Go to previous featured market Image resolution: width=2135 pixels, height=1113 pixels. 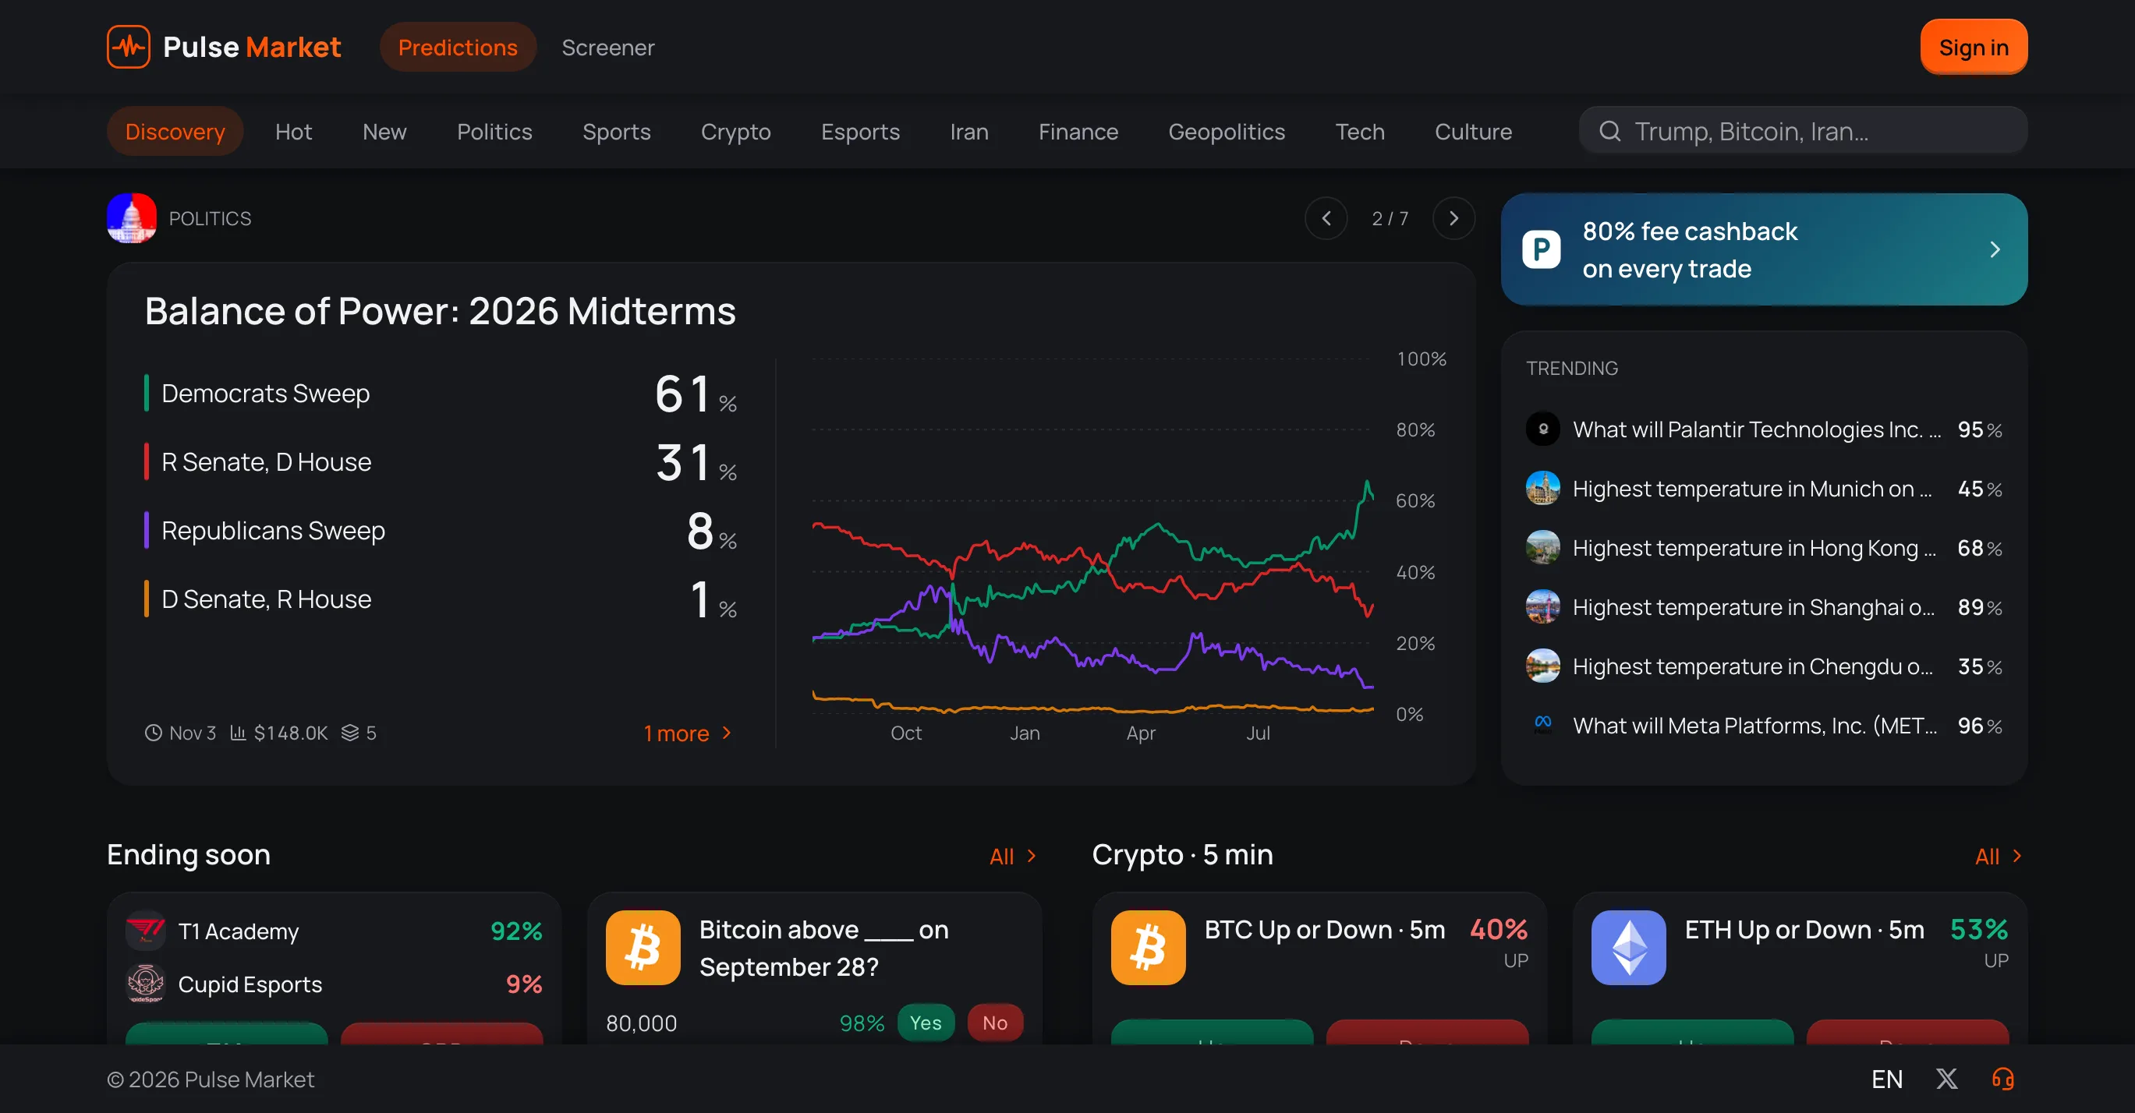tap(1326, 218)
